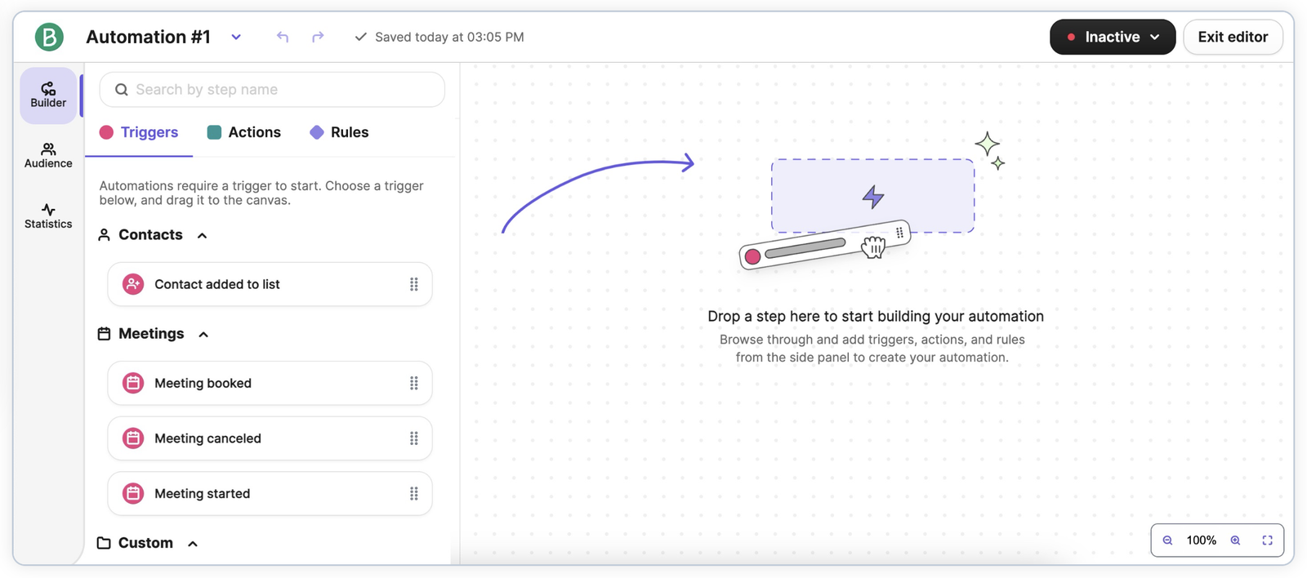Click the redo arrow icon
Screen dimensions: 1307x578
click(x=318, y=37)
